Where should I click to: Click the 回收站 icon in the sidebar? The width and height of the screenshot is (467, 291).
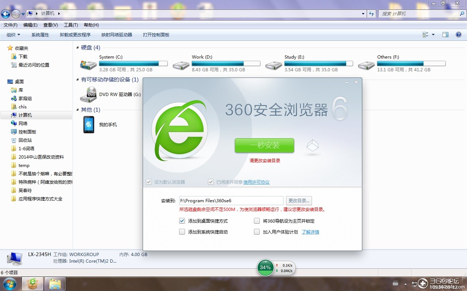tap(14, 140)
